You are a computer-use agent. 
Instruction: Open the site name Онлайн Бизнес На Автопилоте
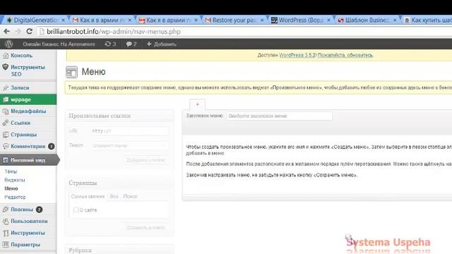point(59,44)
